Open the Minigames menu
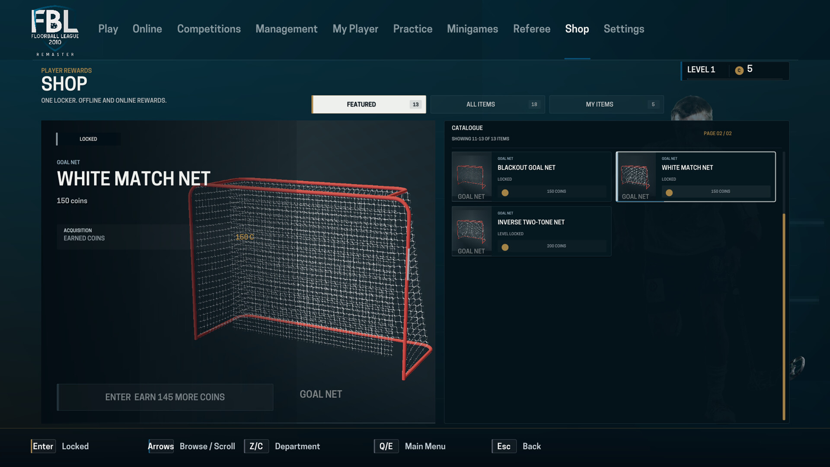Image resolution: width=830 pixels, height=467 pixels. (472, 29)
